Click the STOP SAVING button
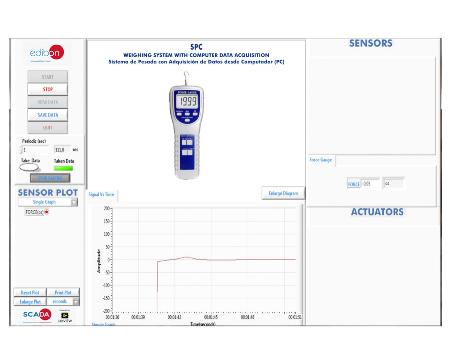The width and height of the screenshot is (451, 364). coord(50,178)
